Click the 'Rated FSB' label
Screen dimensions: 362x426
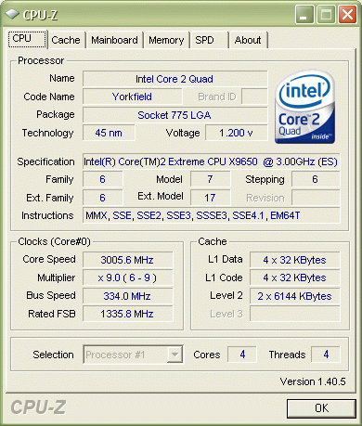52,314
